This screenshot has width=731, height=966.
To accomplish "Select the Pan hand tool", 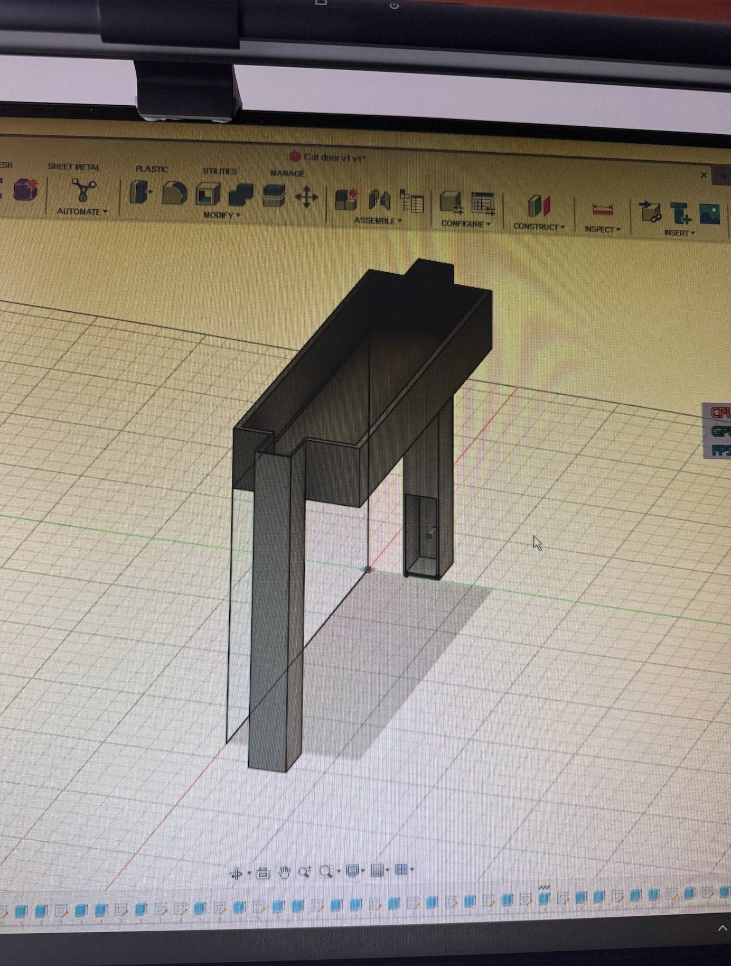I will [x=285, y=873].
